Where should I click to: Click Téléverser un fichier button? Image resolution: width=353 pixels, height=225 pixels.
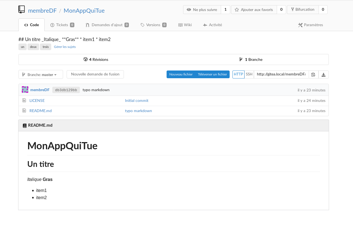click(x=212, y=74)
